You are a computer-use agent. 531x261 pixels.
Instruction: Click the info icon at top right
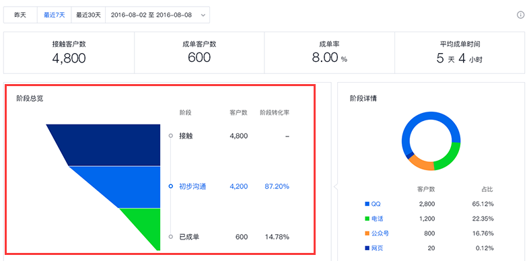click(x=520, y=15)
